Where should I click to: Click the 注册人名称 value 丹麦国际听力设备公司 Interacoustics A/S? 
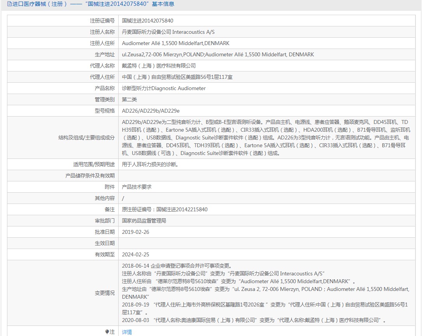[168, 32]
